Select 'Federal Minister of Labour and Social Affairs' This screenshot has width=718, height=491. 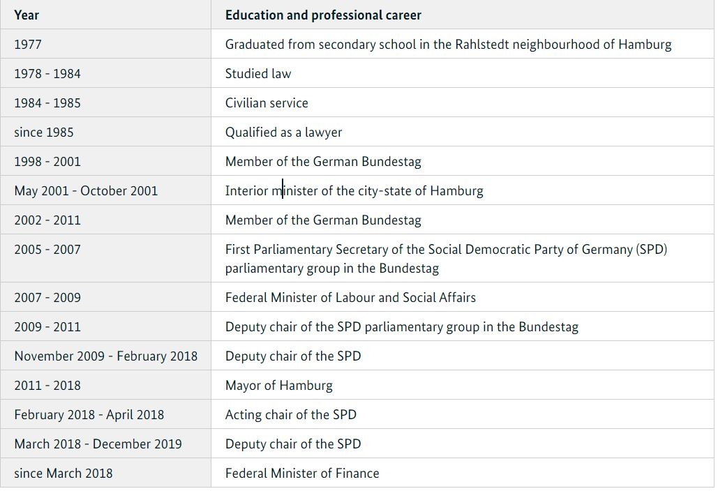click(x=350, y=298)
